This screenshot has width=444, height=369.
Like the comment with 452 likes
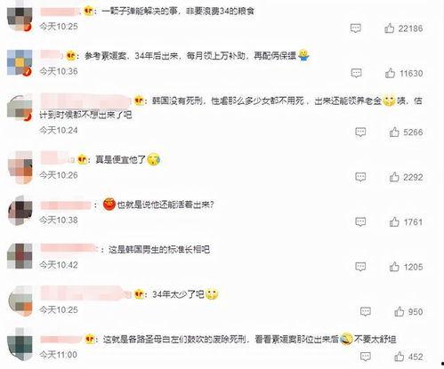point(399,357)
